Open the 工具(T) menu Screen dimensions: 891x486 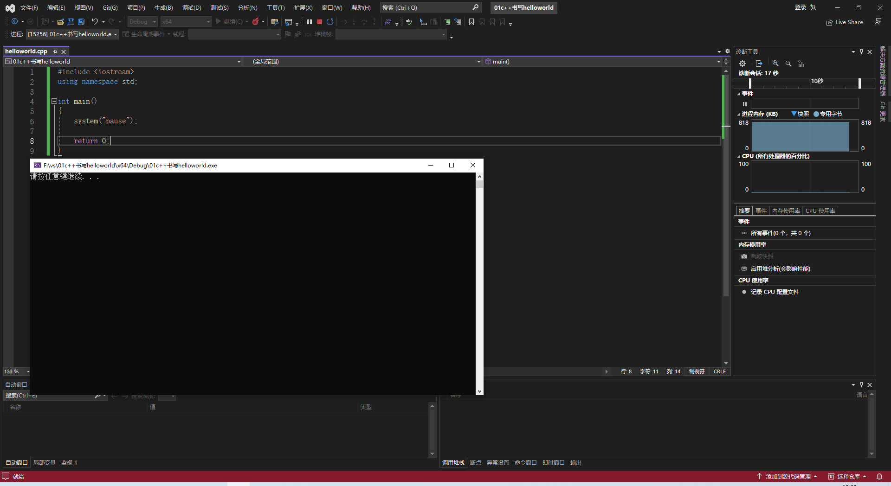click(x=276, y=7)
